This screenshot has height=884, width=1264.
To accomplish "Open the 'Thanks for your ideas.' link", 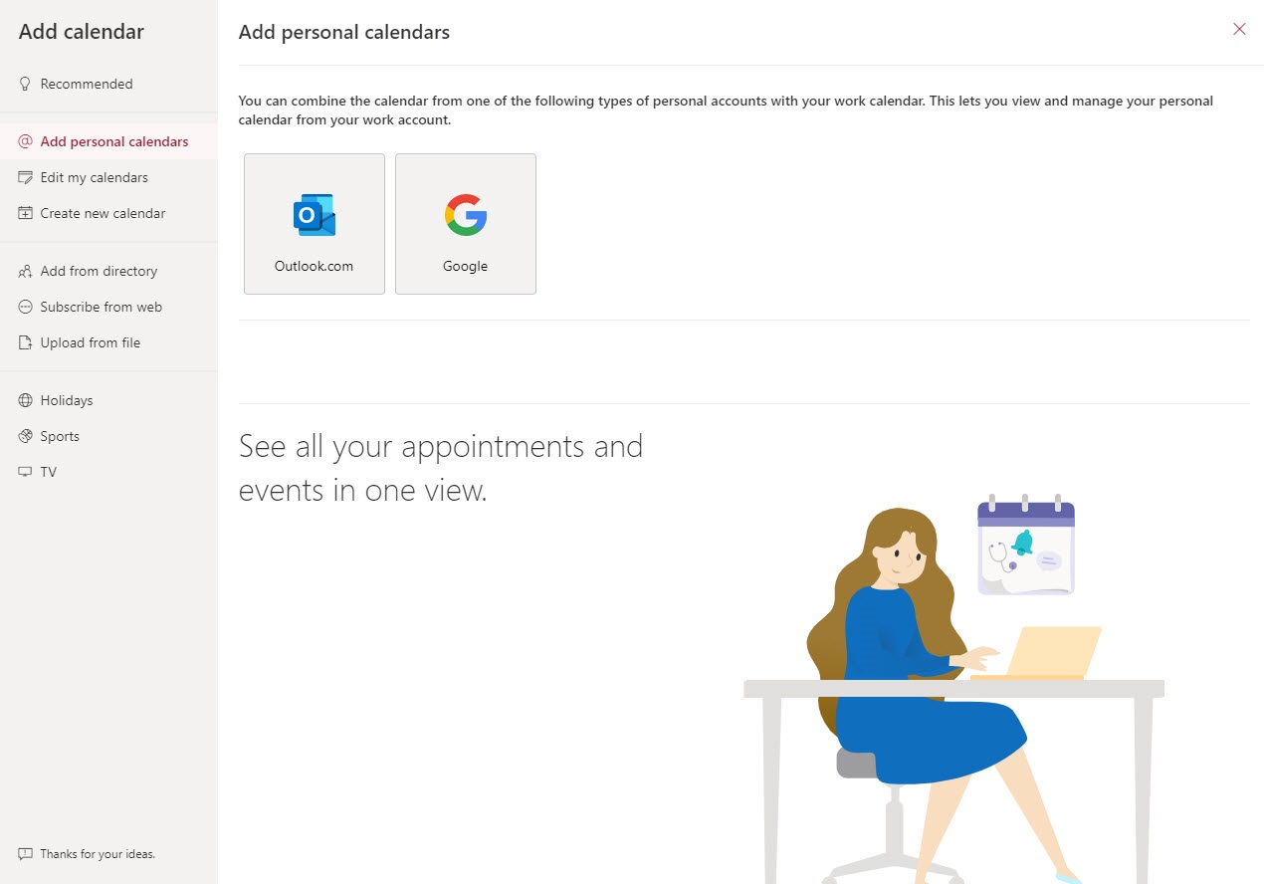I will point(98,854).
